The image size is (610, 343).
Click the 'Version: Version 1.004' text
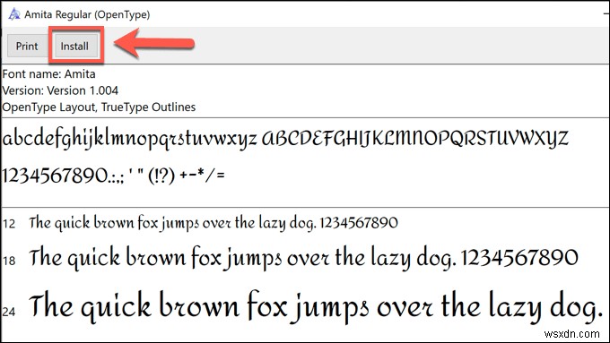pos(60,90)
